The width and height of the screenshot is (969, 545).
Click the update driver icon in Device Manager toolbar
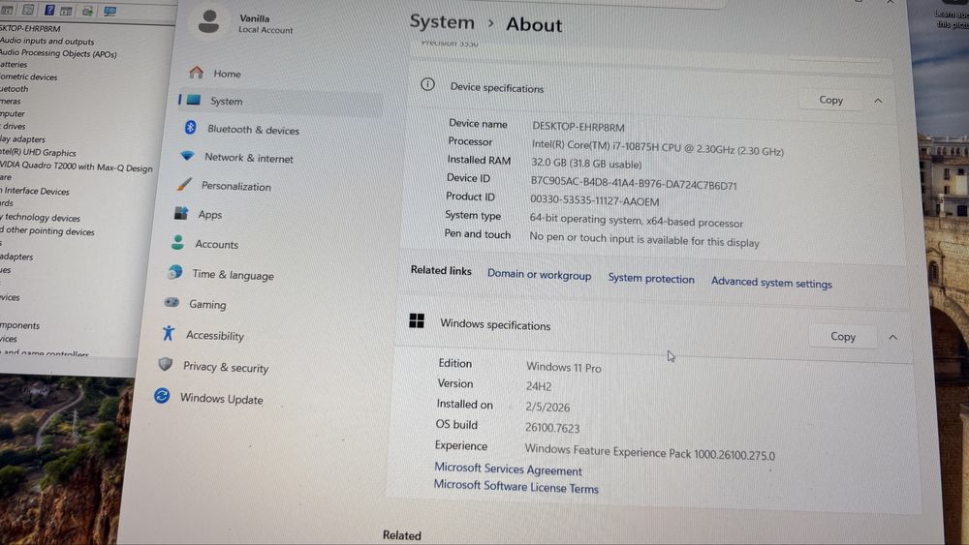click(88, 11)
